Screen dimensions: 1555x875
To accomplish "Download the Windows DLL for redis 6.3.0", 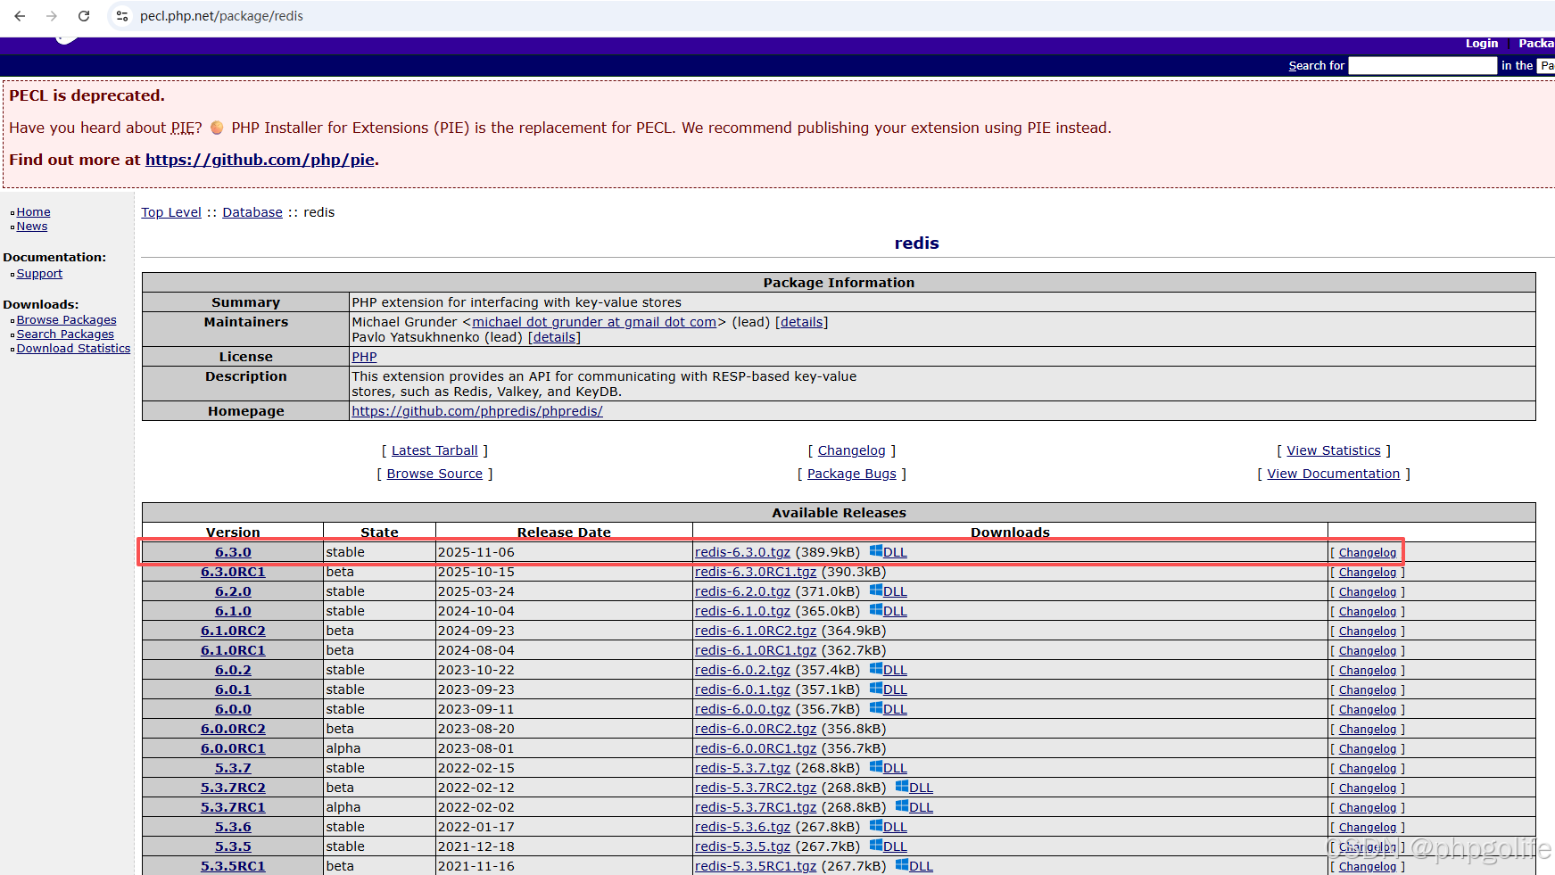I will (x=889, y=552).
